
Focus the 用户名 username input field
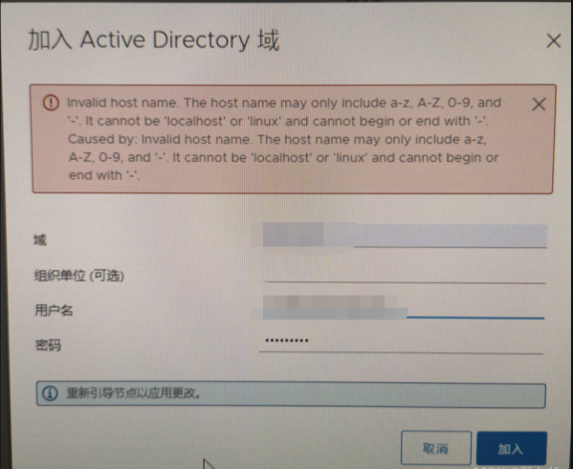pyautogui.click(x=402, y=308)
